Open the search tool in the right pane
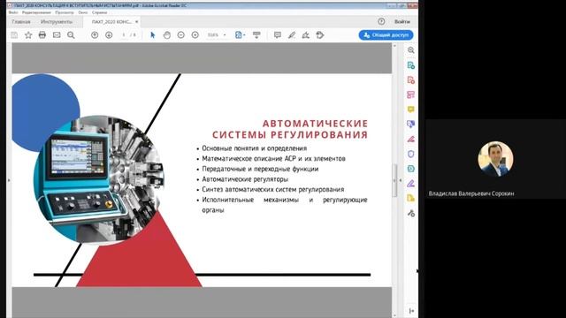The height and width of the screenshot is (318, 566). coord(410,50)
